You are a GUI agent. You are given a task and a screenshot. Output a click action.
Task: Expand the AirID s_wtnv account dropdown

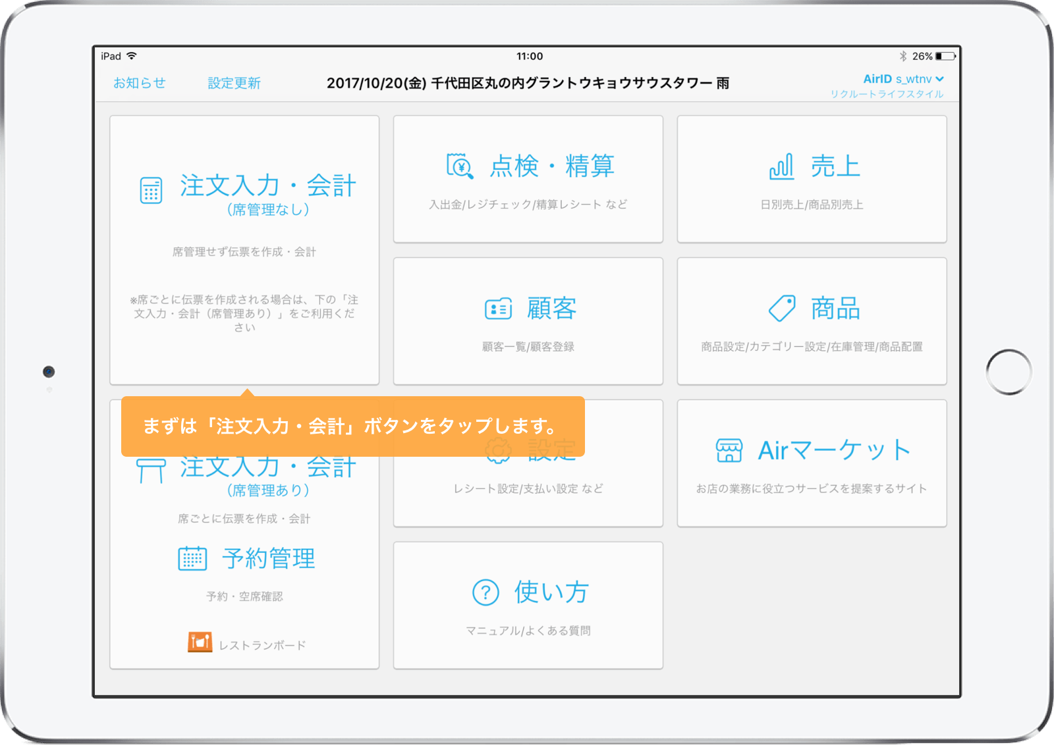pos(903,79)
